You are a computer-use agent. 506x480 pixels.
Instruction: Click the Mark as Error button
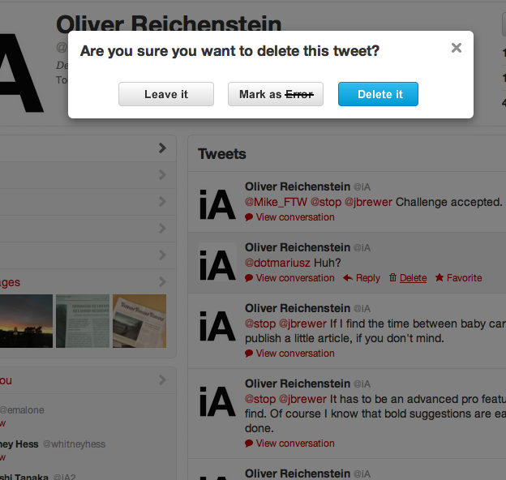pyautogui.click(x=276, y=94)
